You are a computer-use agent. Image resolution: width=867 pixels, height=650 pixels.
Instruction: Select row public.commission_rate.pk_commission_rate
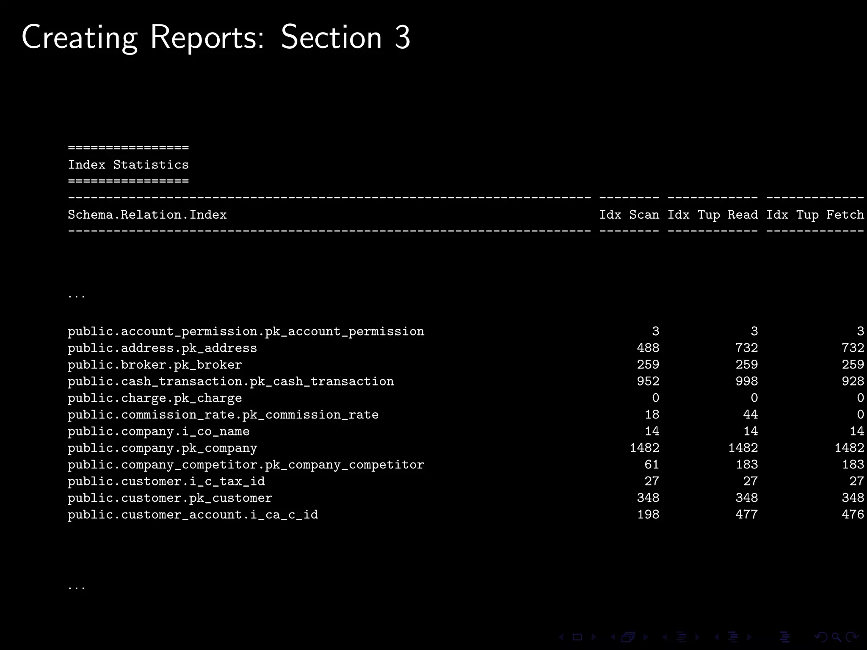point(466,415)
